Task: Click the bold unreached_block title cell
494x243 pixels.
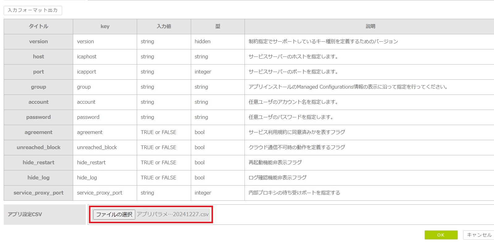Action: [38, 148]
